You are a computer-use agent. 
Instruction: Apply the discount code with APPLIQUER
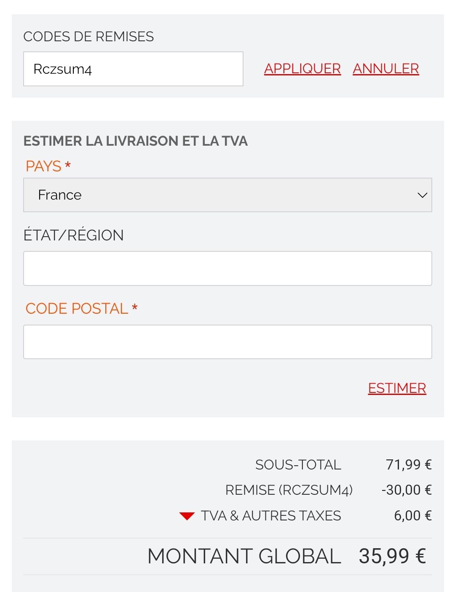tap(302, 69)
